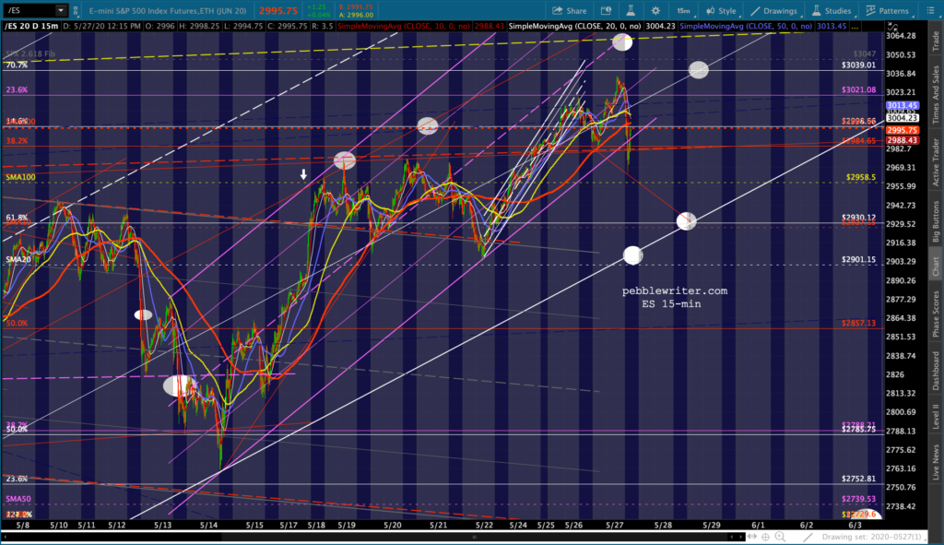Click the SMA100 label on chart
The width and height of the screenshot is (944, 545).
[20, 177]
